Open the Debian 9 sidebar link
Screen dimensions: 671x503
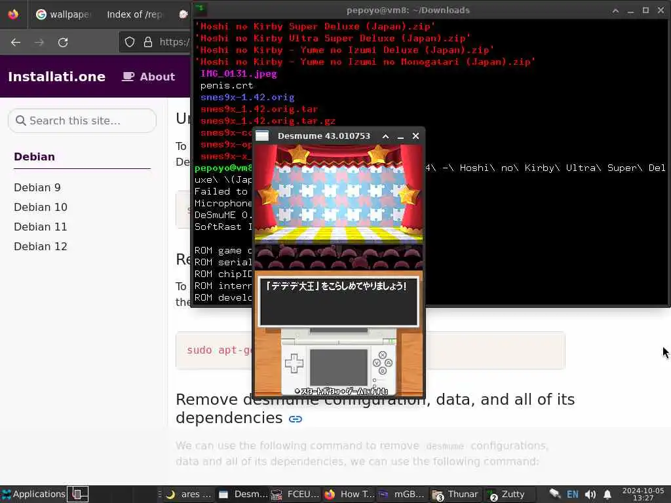click(x=37, y=187)
